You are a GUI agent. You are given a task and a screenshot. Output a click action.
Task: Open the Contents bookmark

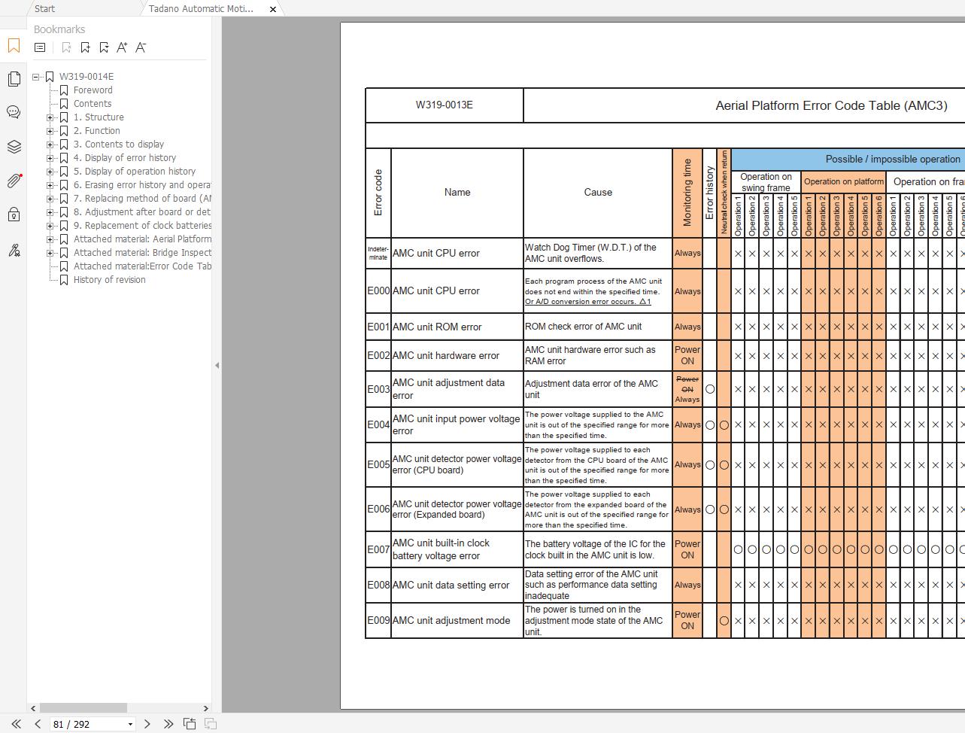tap(93, 104)
